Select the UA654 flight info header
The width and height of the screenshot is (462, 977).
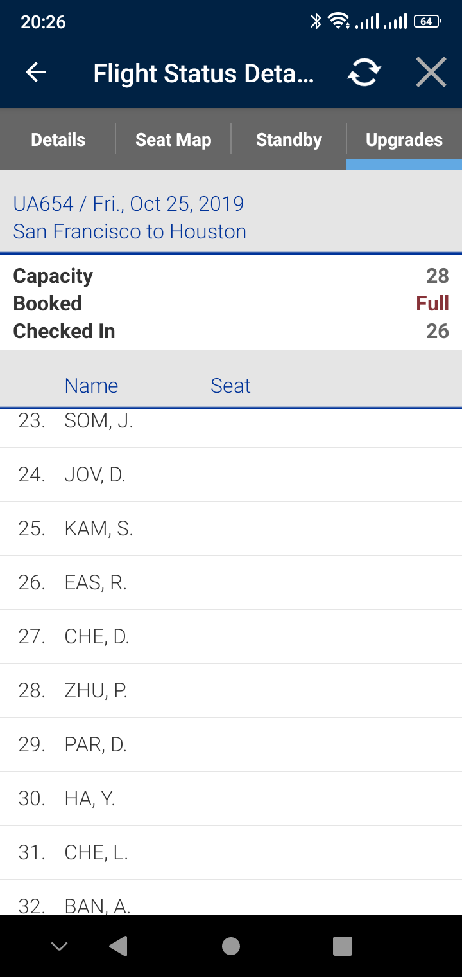[128, 217]
